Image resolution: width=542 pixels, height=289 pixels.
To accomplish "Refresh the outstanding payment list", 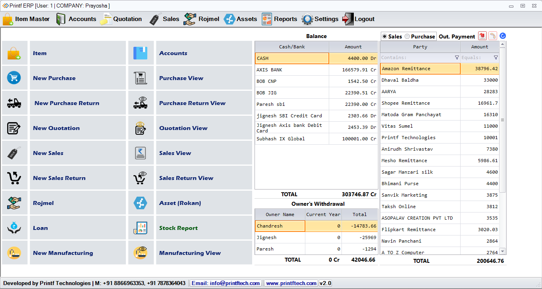I will (x=502, y=36).
